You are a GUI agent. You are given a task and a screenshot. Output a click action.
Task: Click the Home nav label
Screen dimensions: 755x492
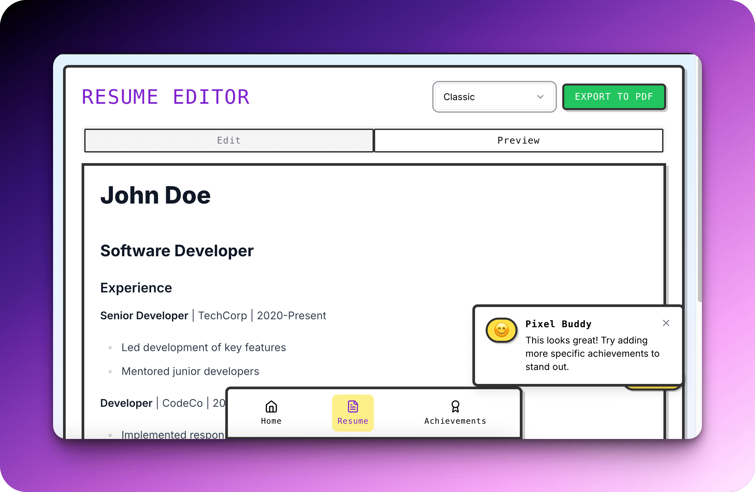click(x=271, y=421)
